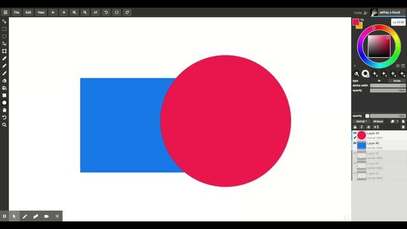This screenshot has width=407, height=229.
Task: Select the hand pan tool
Action: (x=4, y=110)
